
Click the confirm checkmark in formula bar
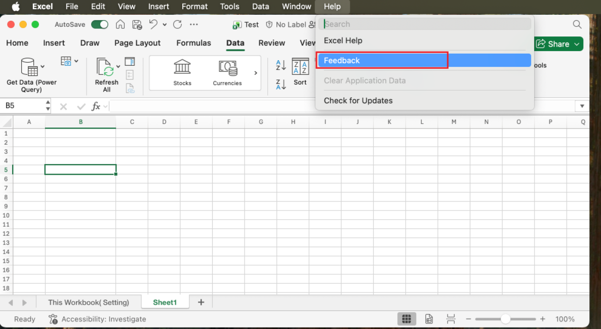(x=81, y=106)
